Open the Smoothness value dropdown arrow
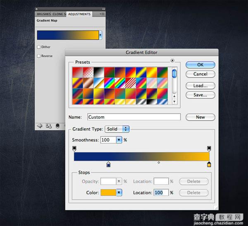Image resolution: width=248 pixels, height=226 pixels. (x=119, y=140)
